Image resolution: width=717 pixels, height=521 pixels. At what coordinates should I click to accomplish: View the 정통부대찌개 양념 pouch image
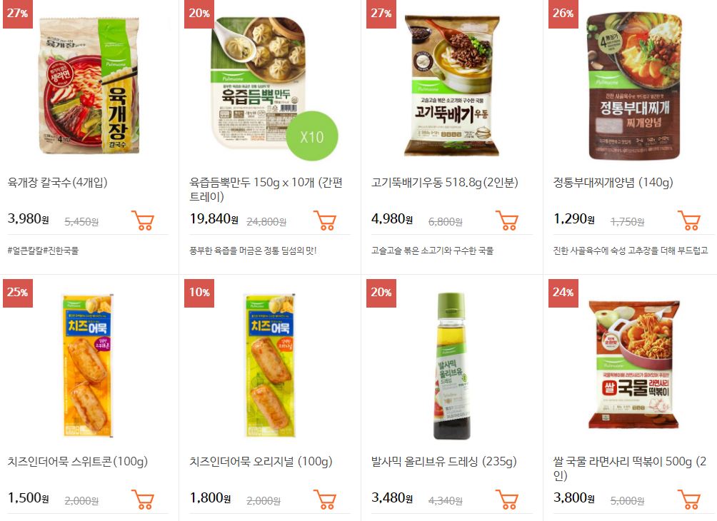[633, 86]
